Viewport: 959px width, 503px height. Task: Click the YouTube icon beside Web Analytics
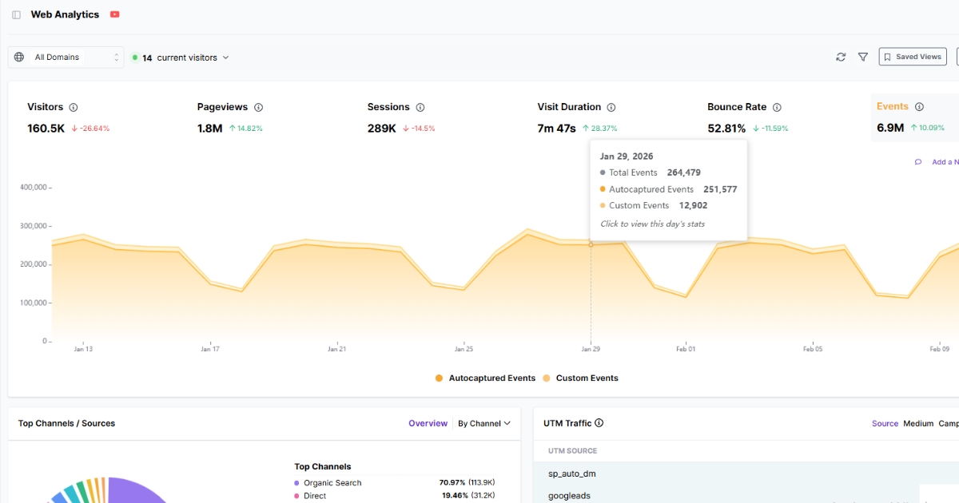coord(114,14)
